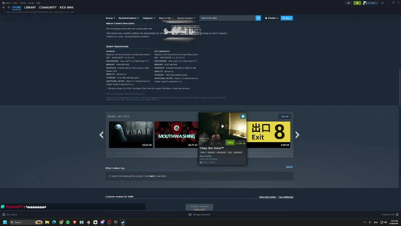Click the store page vertical scrollbar
Image resolution: width=401 pixels, height=226 pixels.
coord(400,87)
